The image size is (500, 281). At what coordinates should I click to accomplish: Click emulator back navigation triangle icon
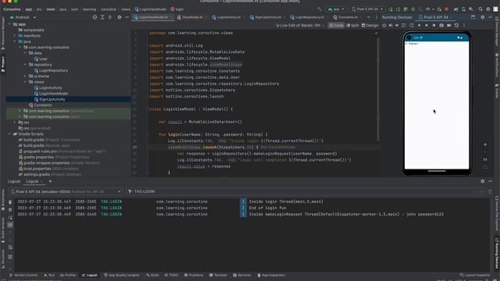click(419, 26)
